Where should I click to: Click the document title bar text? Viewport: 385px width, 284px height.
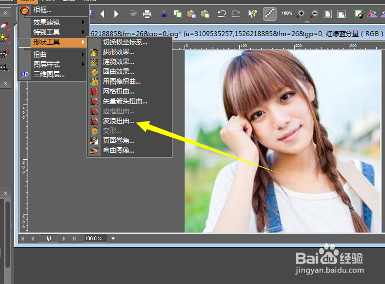tap(236, 33)
